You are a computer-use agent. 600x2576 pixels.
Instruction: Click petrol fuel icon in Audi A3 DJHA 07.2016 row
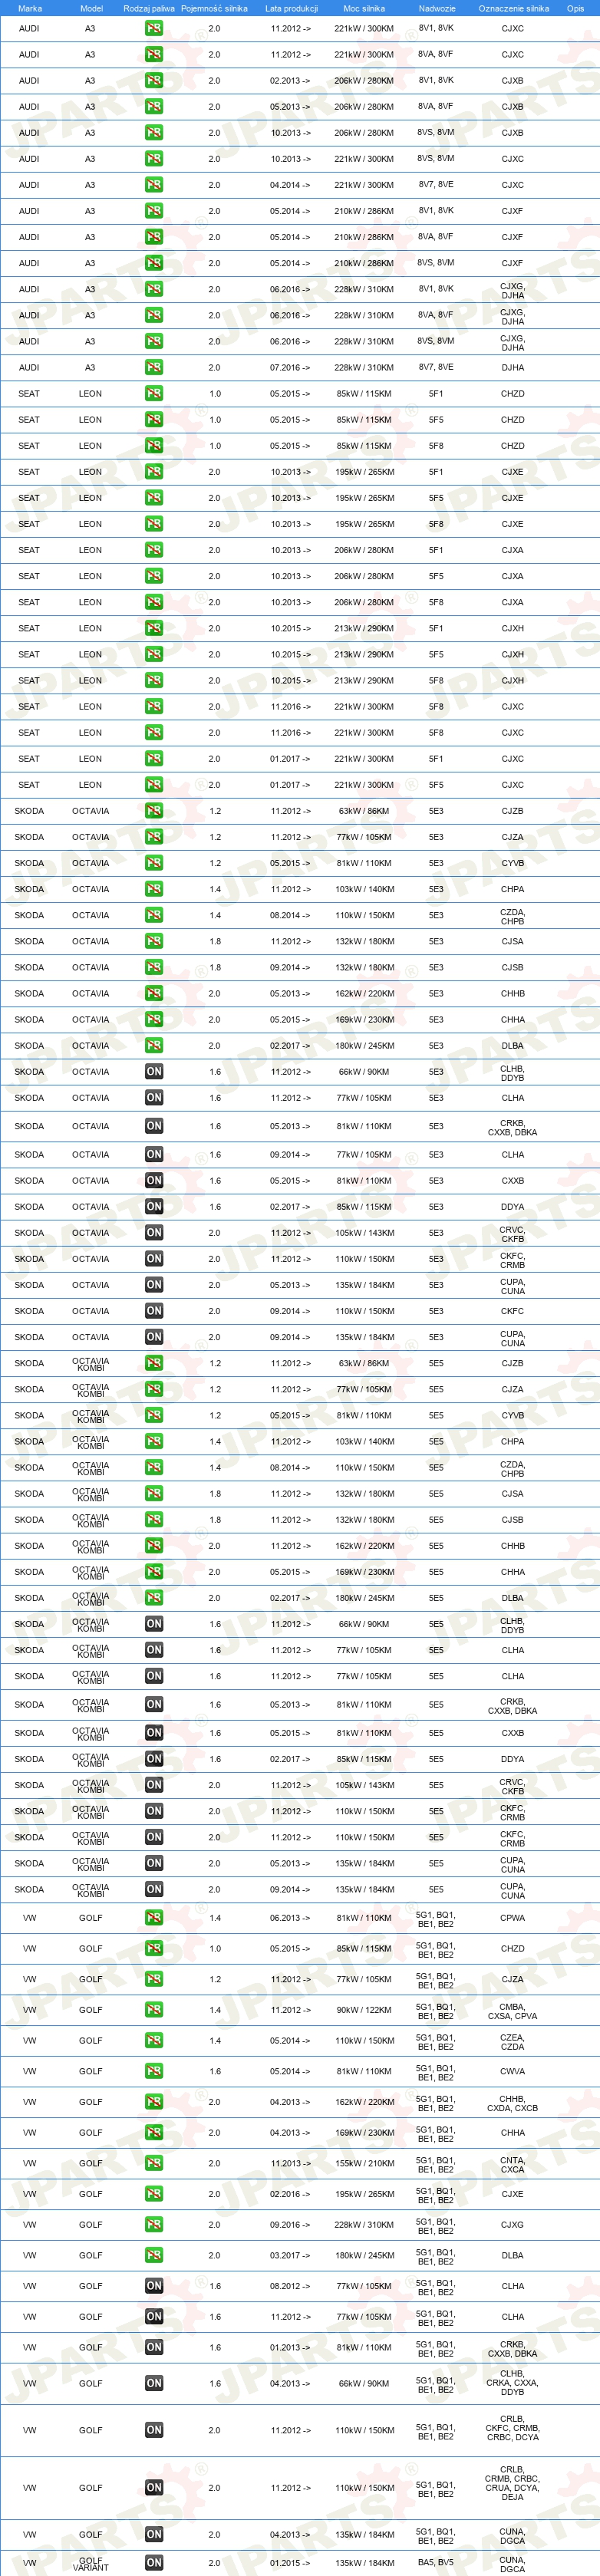(154, 367)
